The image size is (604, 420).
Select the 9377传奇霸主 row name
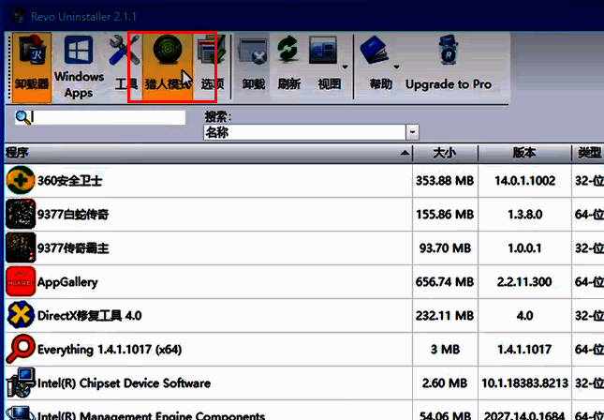click(x=73, y=248)
